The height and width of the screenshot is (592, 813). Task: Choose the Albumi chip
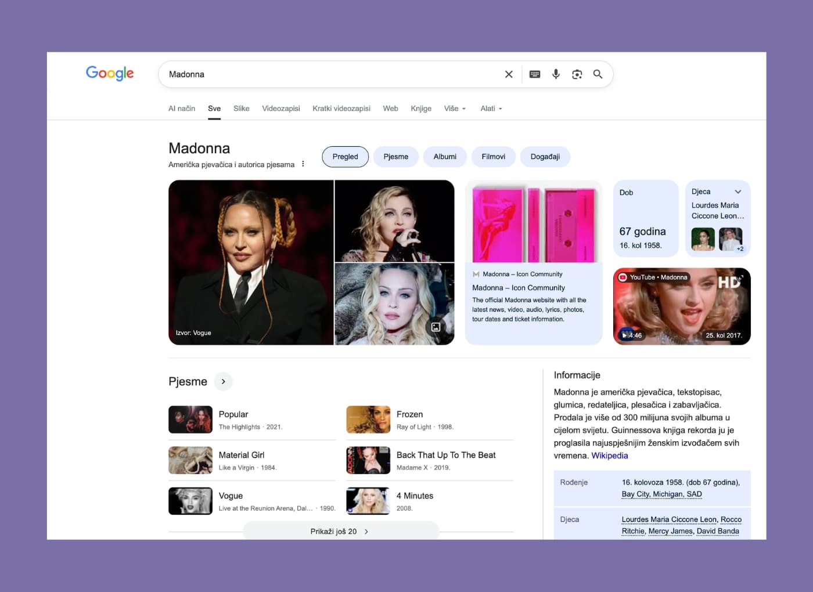[x=445, y=157]
